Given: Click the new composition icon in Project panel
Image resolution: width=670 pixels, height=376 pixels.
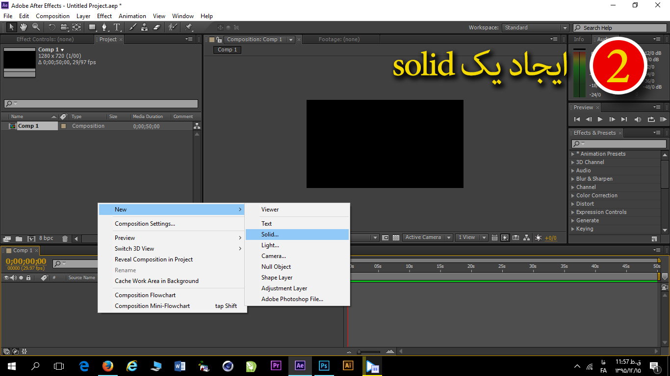Looking at the screenshot, I should tap(31, 238).
